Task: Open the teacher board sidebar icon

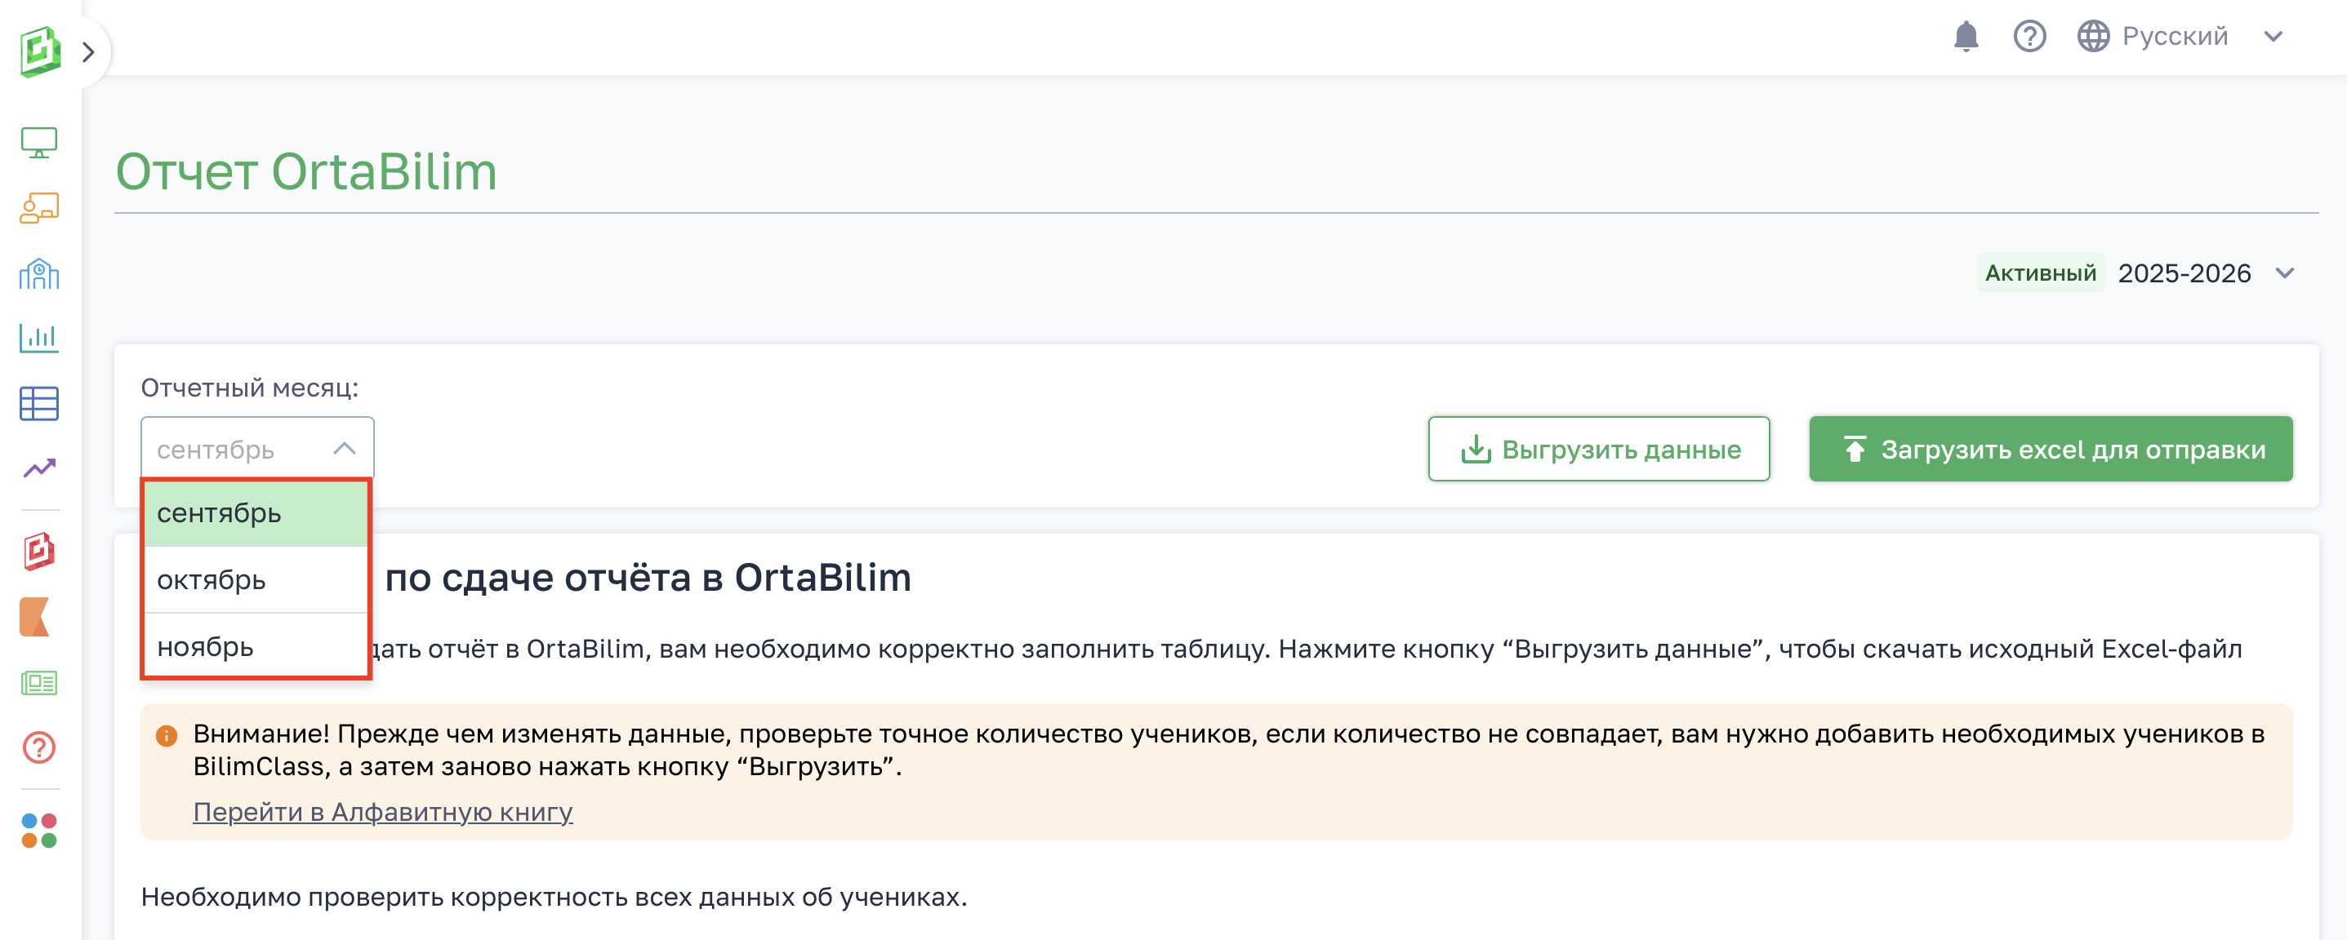Action: 39,208
